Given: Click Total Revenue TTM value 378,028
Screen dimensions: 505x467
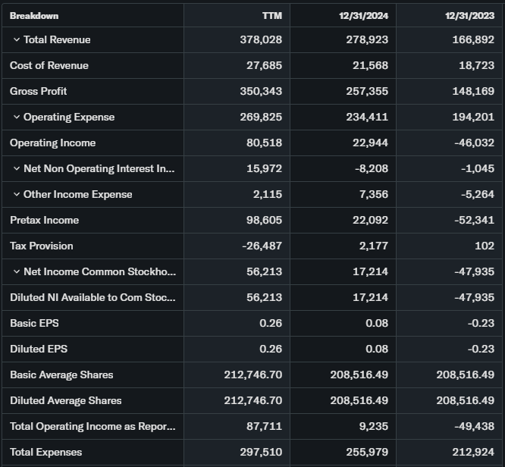Looking at the screenshot, I should point(264,39).
